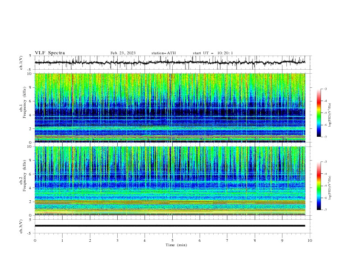This screenshot has width=349, height=270.
Task: Select the ch.1 color bar "log(PSD)(V²/Hz)" label
Action: (330, 115)
